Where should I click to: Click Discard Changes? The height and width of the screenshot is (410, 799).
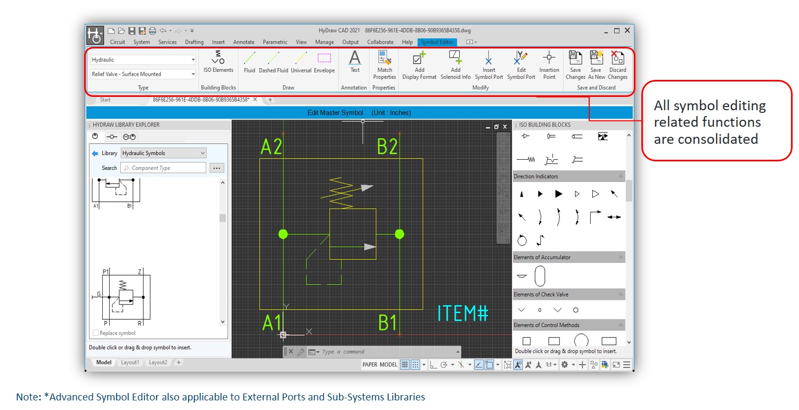tap(618, 65)
